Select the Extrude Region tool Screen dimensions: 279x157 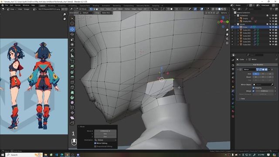click(72, 67)
